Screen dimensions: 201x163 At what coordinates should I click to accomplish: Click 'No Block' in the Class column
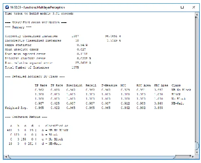pos(178,99)
